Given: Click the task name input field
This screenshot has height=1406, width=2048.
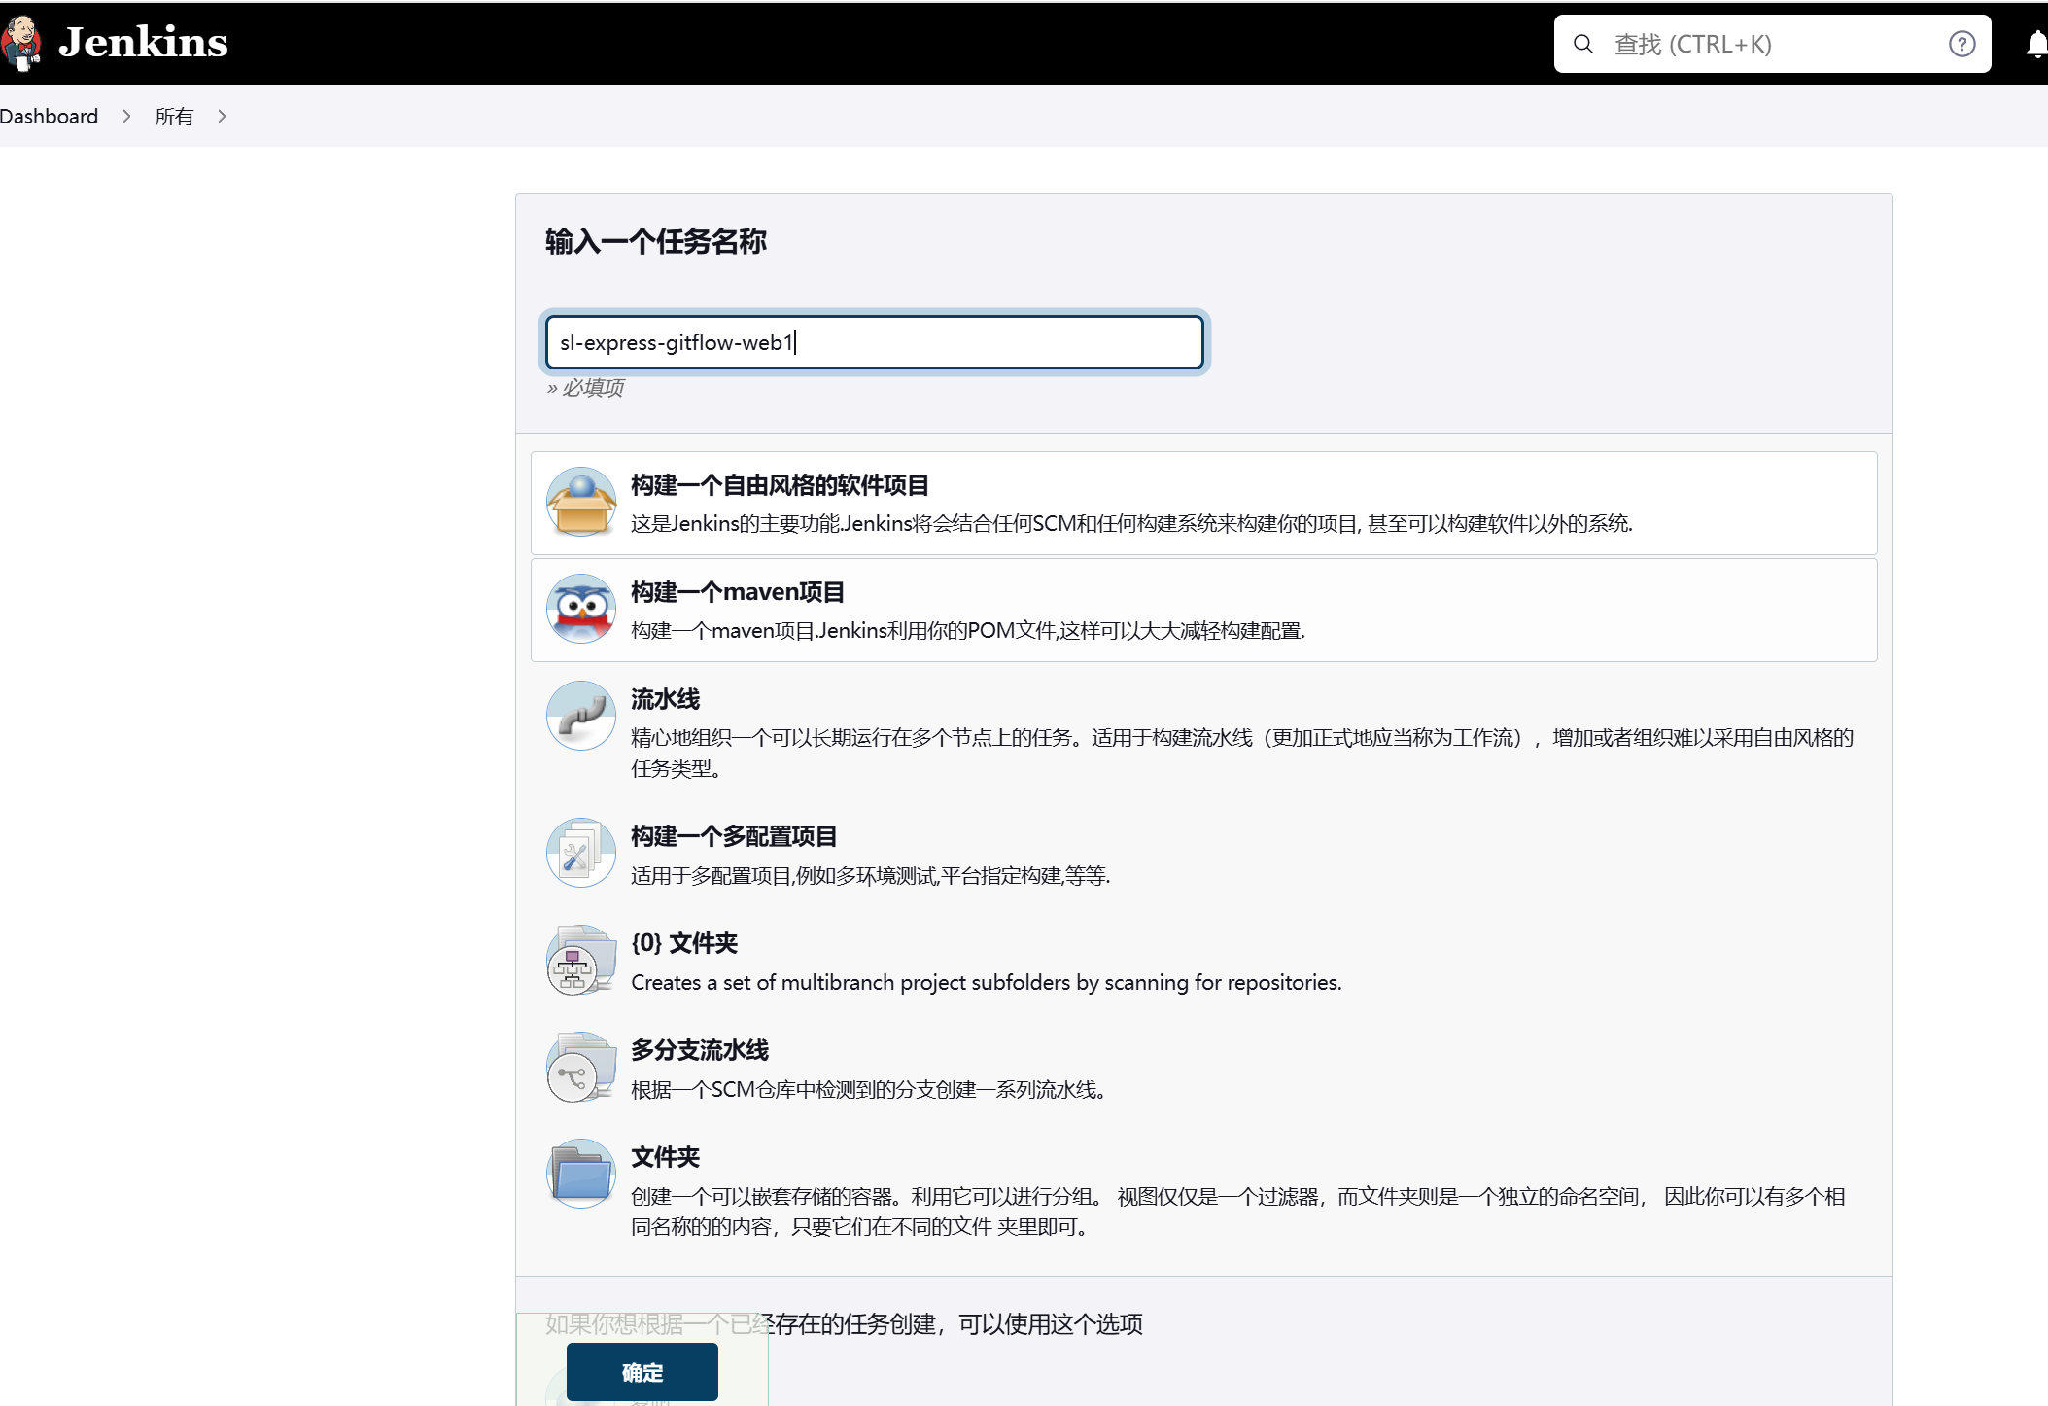Looking at the screenshot, I should (x=874, y=342).
